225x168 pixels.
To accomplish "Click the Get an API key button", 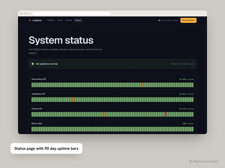I will click(188, 20).
